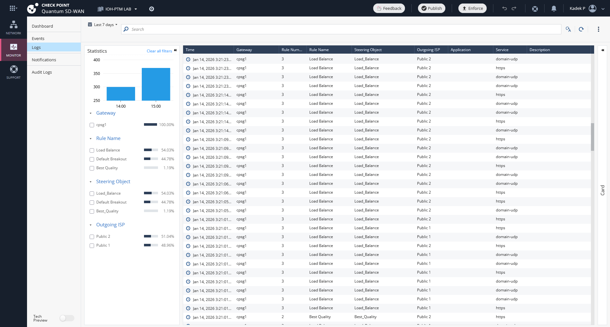Open the Notifications menu item

[x=44, y=60]
